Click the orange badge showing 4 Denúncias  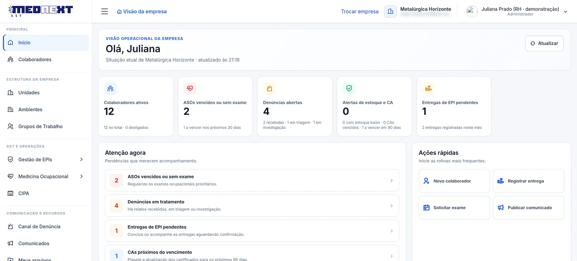click(x=116, y=205)
